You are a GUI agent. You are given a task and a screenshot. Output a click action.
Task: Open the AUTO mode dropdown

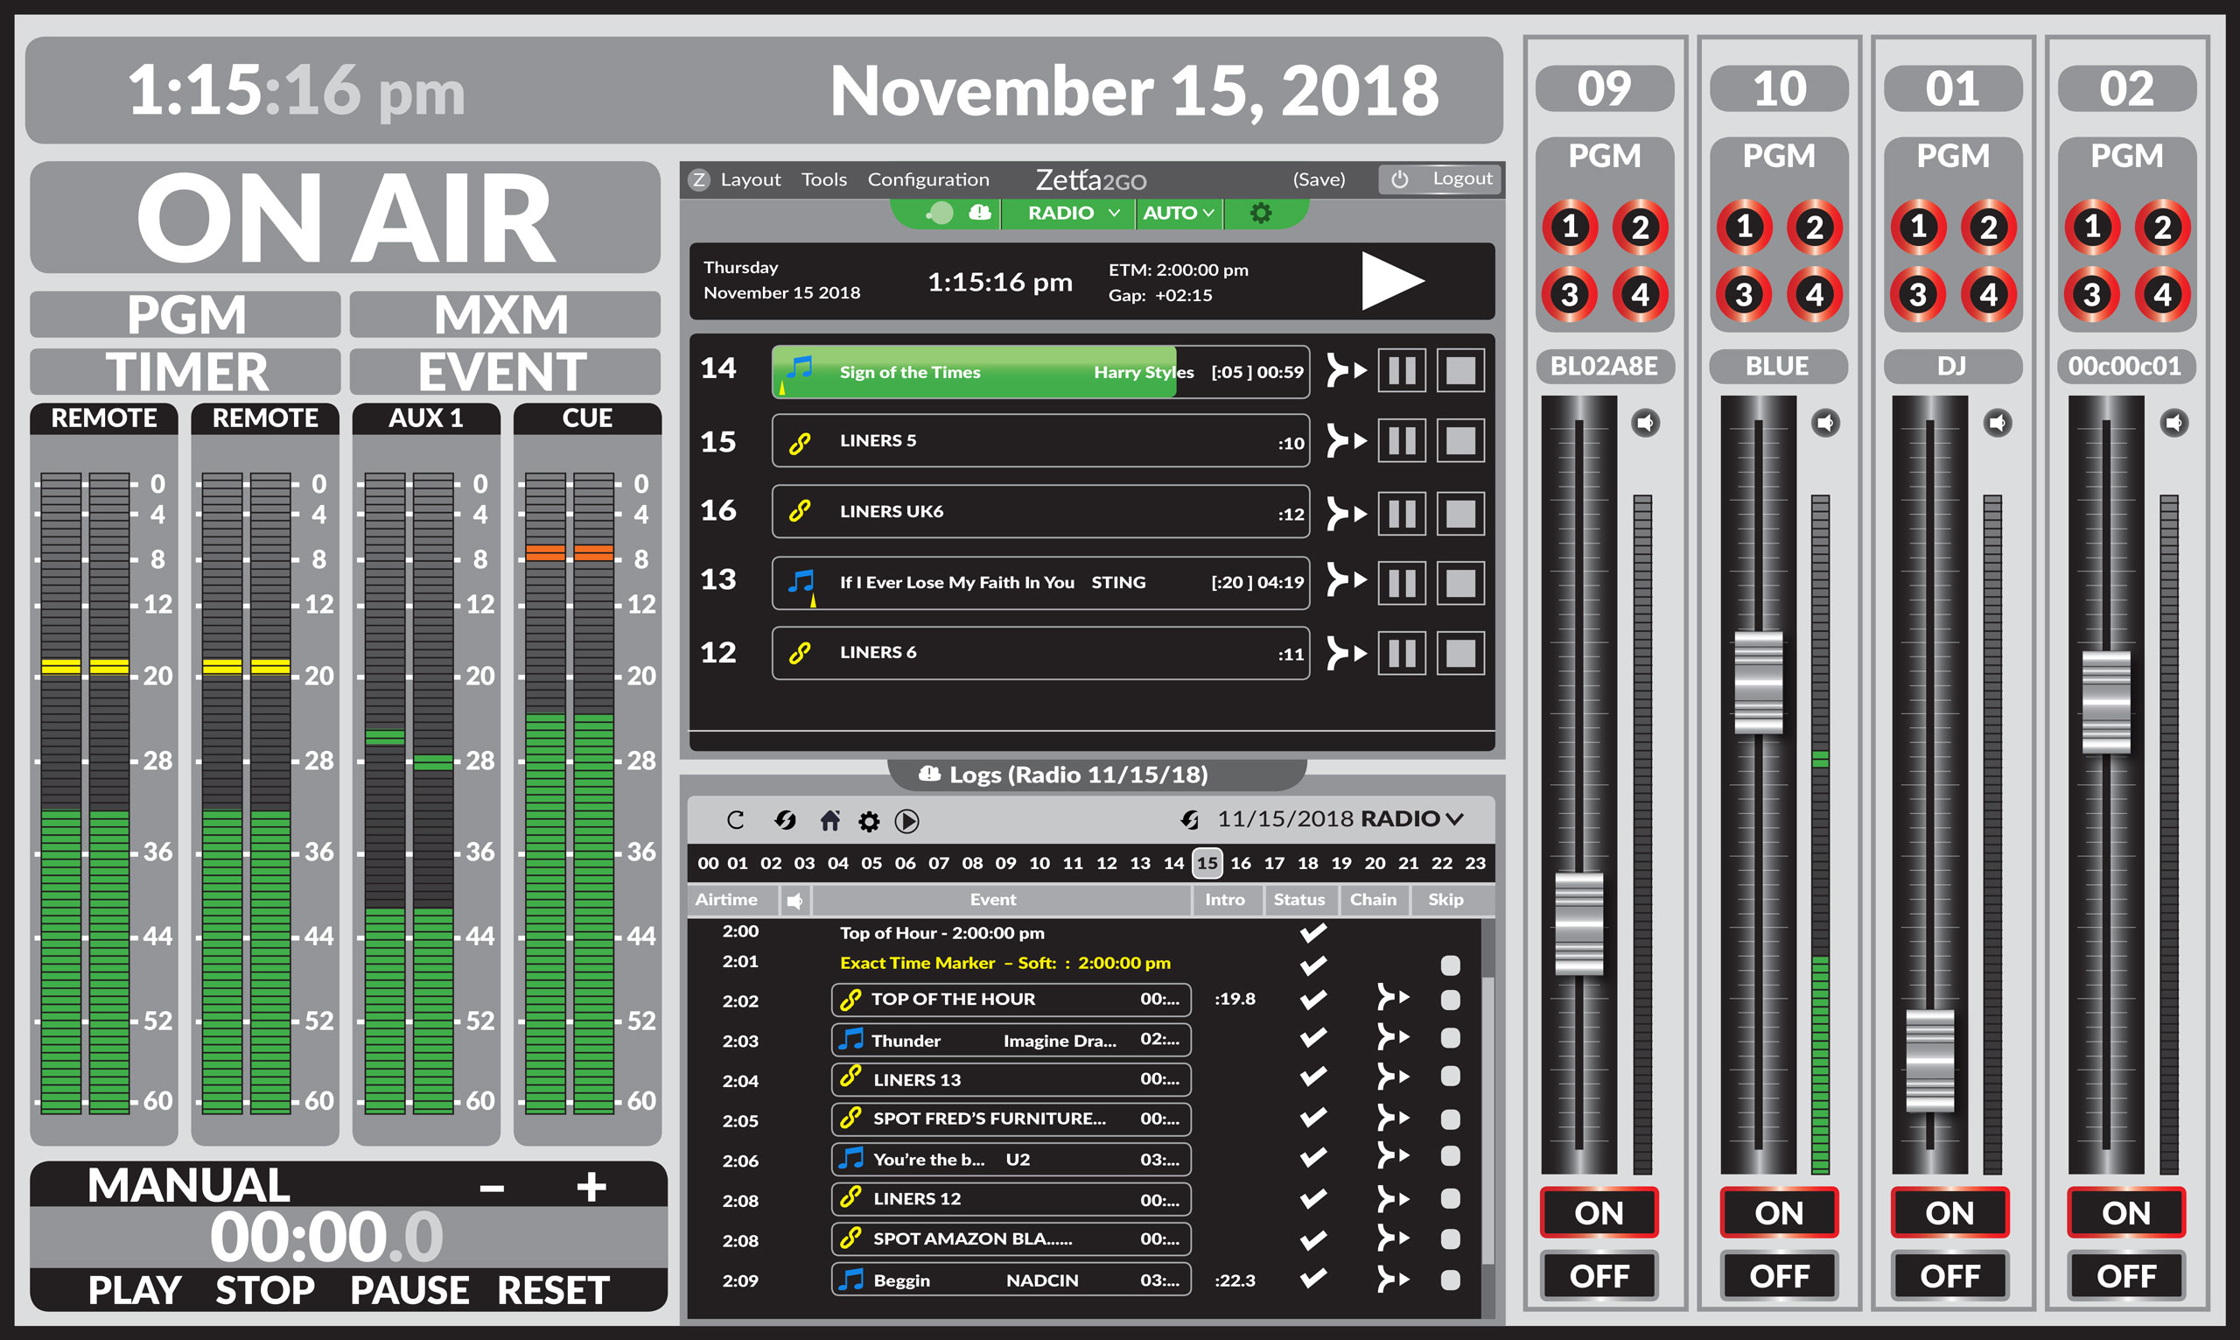(x=1179, y=213)
